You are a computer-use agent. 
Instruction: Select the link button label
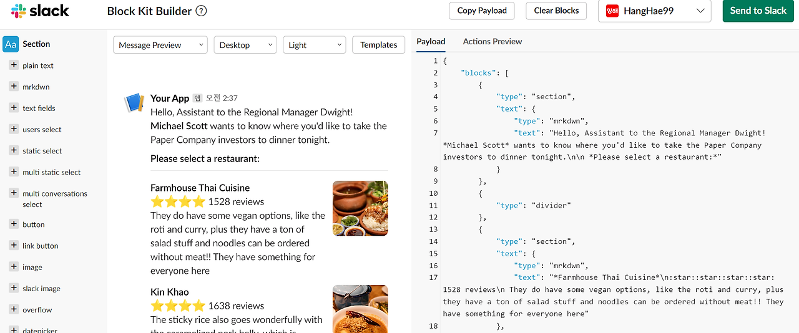tap(41, 246)
